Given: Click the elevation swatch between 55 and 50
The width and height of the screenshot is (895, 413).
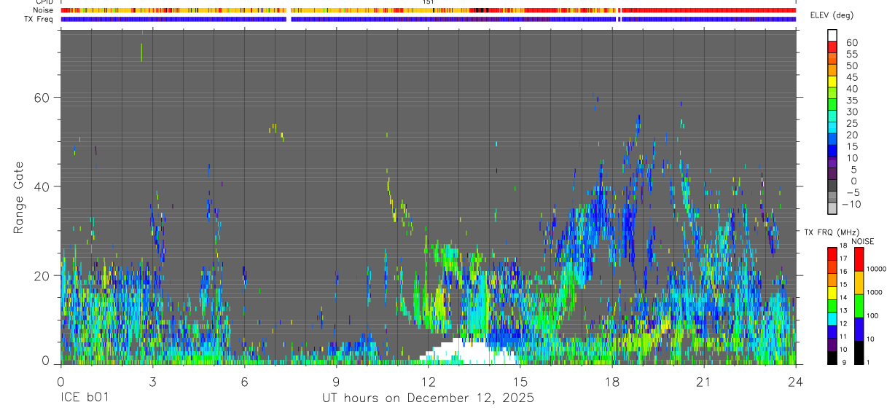Looking at the screenshot, I should coord(832,58).
